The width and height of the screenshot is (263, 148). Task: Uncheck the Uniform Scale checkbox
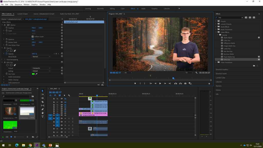tap(33, 36)
